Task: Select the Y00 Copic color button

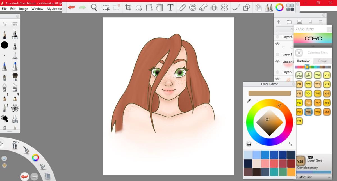Action: [317, 75]
